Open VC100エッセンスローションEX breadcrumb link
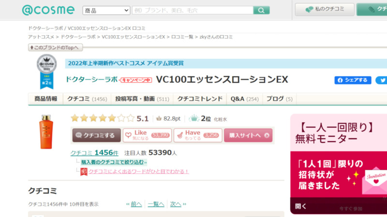The image size is (387, 217). 134,37
